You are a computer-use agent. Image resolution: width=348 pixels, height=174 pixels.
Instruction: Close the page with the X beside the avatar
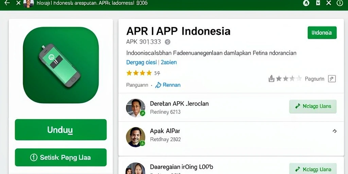[x=18, y=3]
